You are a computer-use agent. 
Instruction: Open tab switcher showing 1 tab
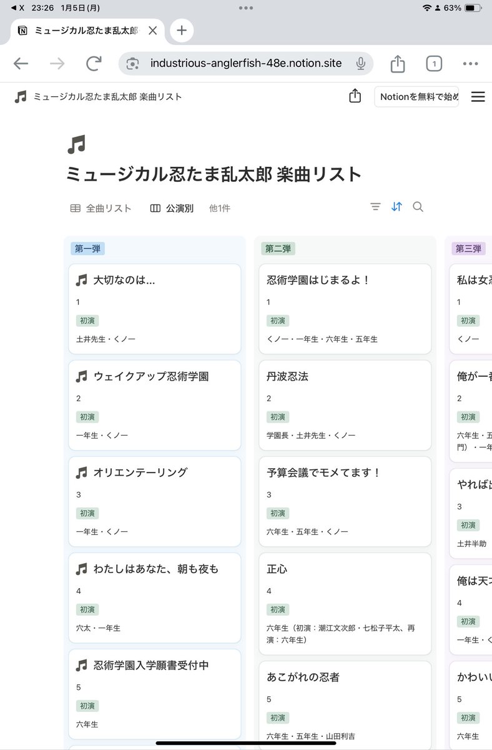click(x=434, y=63)
